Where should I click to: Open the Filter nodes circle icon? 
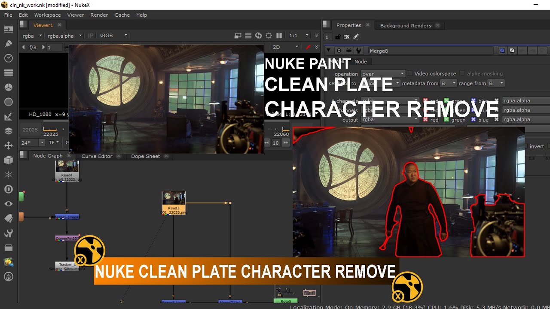tap(8, 102)
